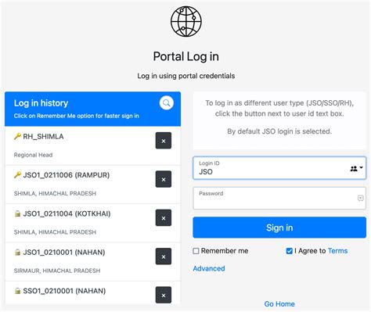This screenshot has width=371, height=312.
Task: Remove RH_SHIMLA entry with its X button
Action: tap(164, 141)
